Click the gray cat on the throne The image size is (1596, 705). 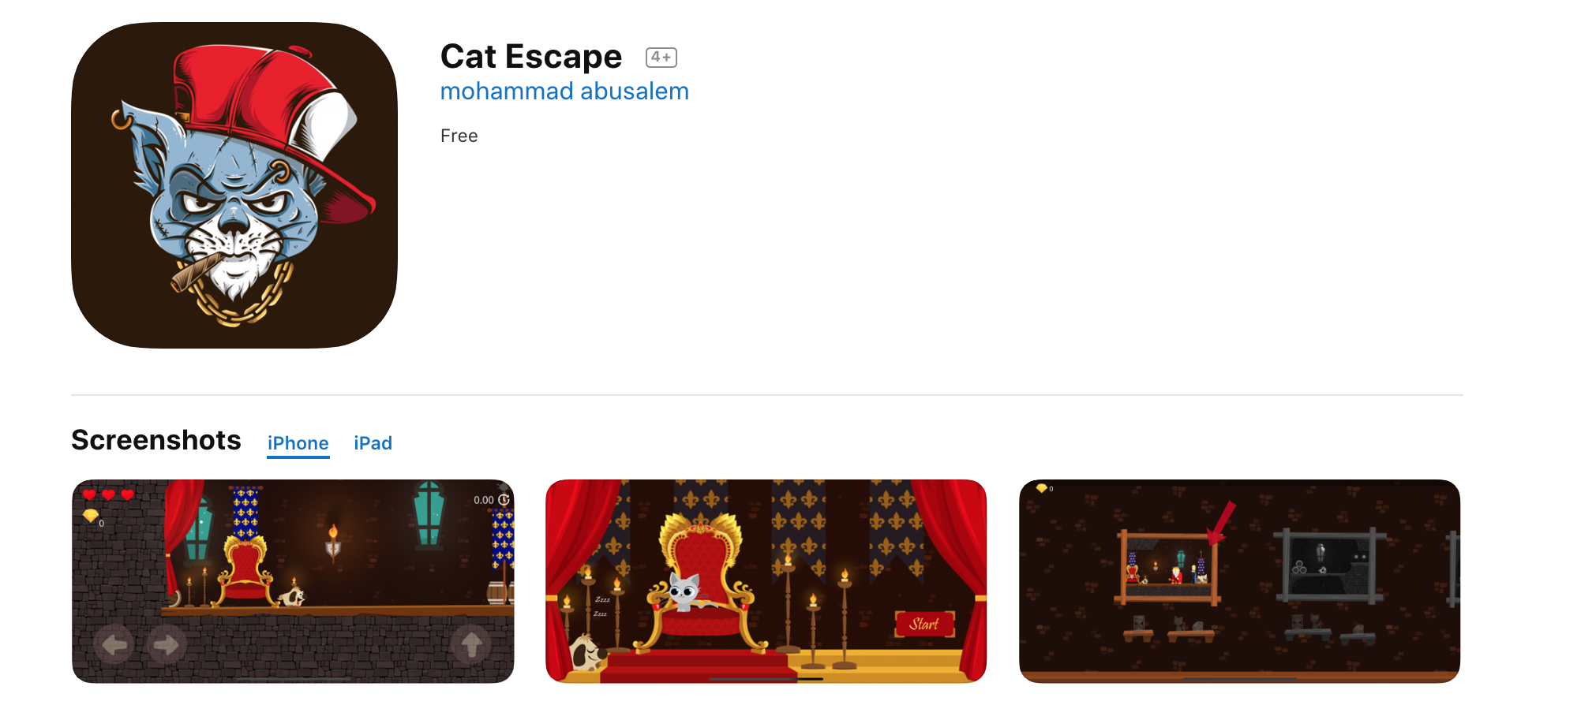pyautogui.click(x=684, y=591)
